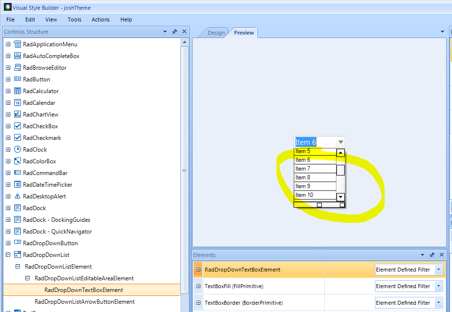Switch to the Design tab
The height and width of the screenshot is (312, 452).
(x=216, y=33)
